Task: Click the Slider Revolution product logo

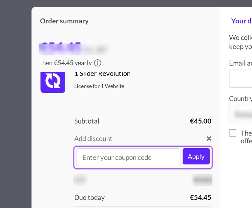Action: [x=53, y=82]
